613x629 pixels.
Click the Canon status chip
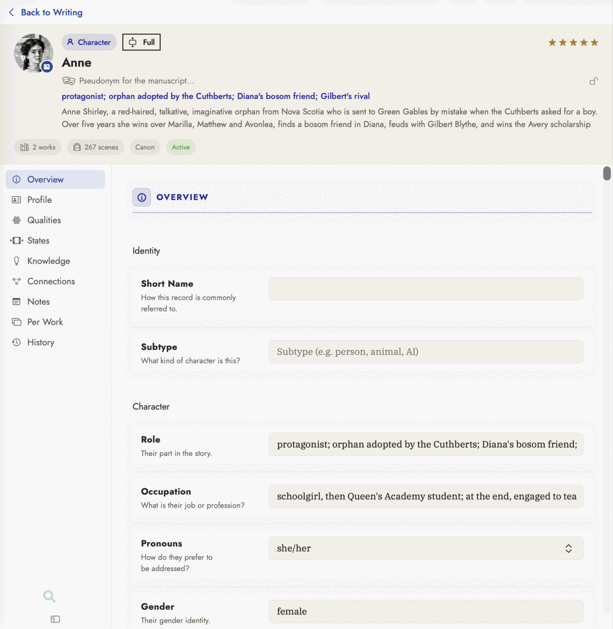(x=145, y=147)
